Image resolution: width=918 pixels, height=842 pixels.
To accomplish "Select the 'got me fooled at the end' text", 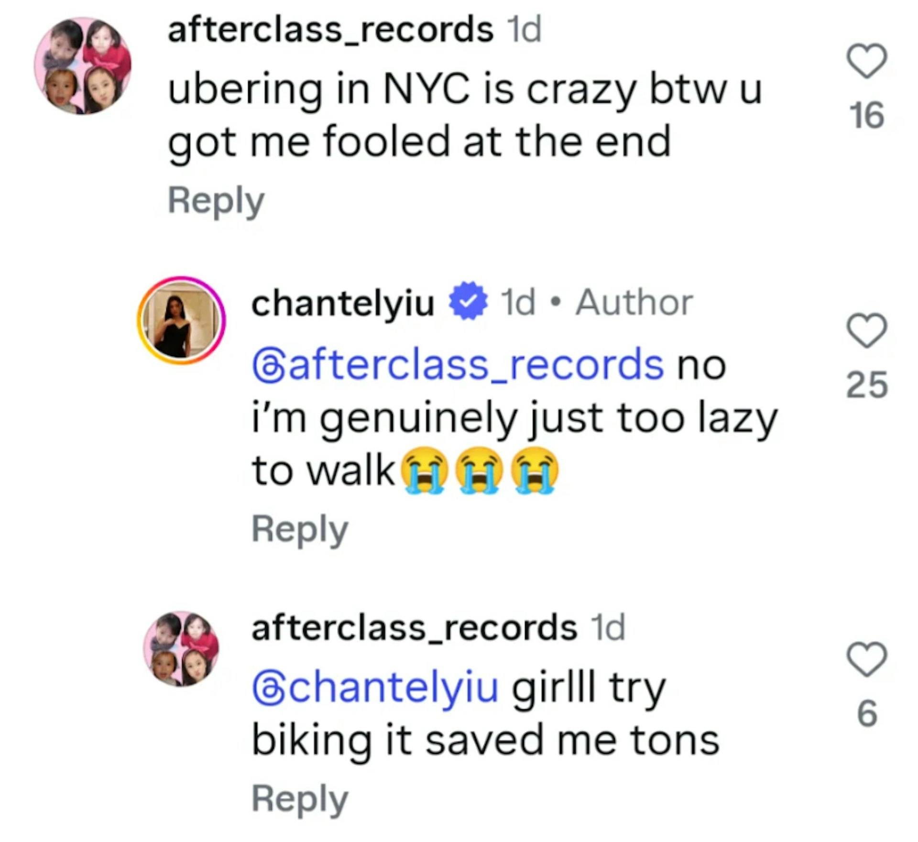I will click(x=419, y=142).
